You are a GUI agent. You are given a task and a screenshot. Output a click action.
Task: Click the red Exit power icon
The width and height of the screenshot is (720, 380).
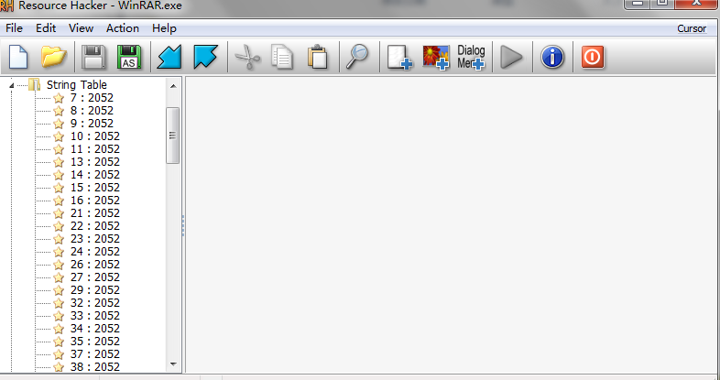(593, 57)
